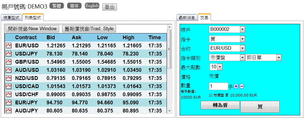Click chart icon beside GBP/USD

tap(9, 62)
